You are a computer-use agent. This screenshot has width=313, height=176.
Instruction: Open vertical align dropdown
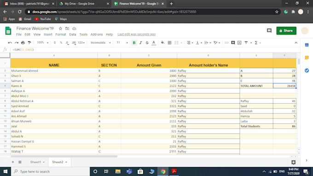[x=199, y=43]
